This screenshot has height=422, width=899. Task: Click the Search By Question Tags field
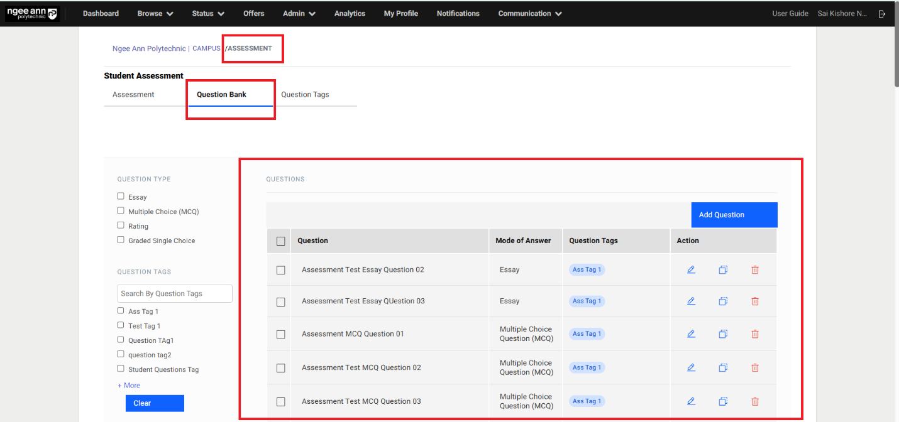pyautogui.click(x=175, y=293)
